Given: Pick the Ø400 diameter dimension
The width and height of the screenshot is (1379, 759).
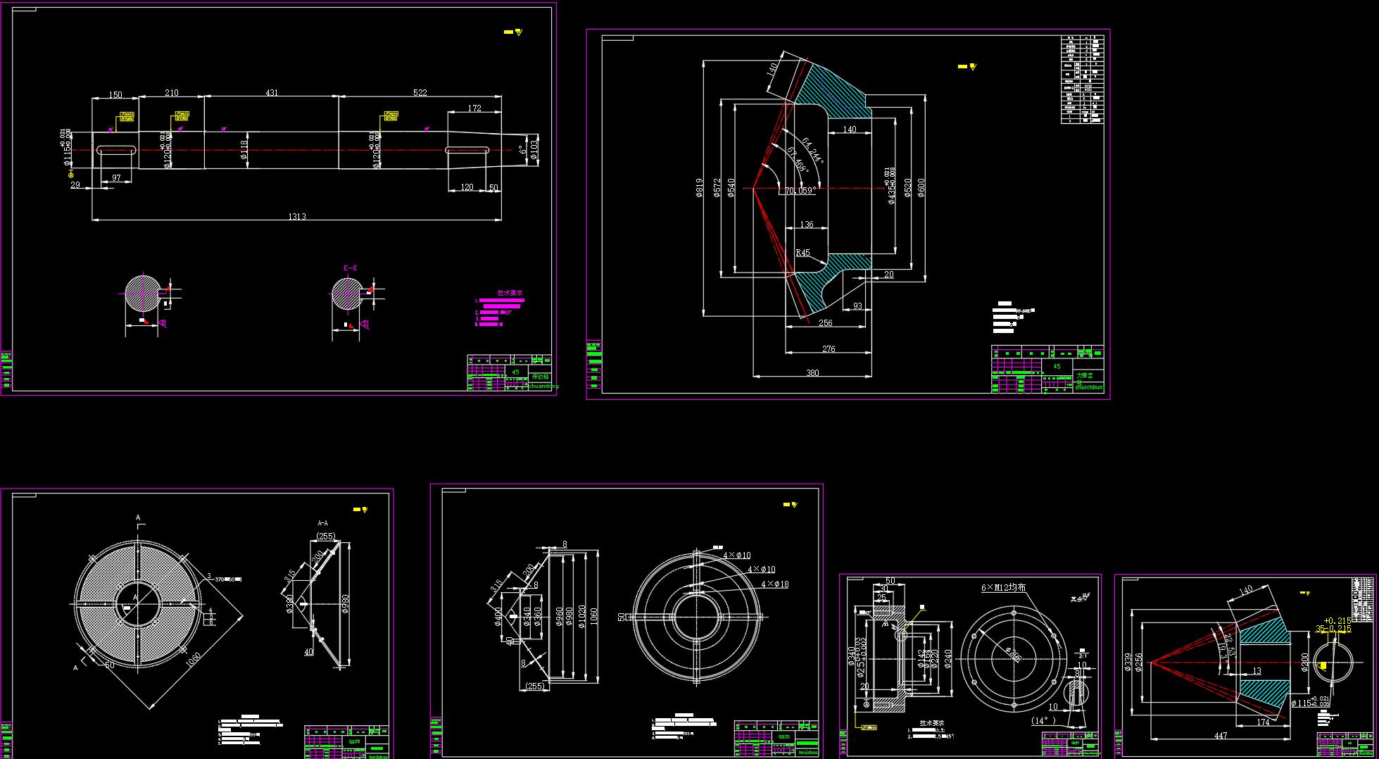Looking at the screenshot, I should [x=498, y=617].
